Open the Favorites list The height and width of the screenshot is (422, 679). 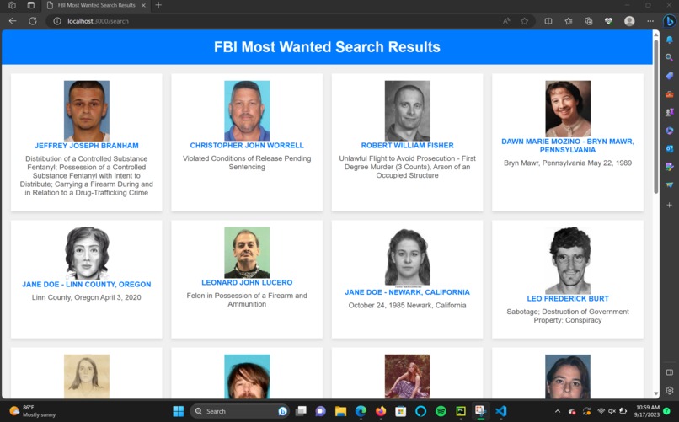(569, 21)
